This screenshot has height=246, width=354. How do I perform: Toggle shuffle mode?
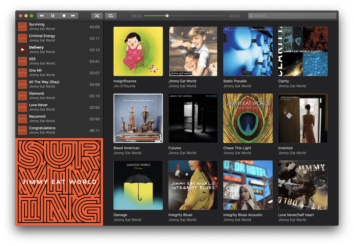[x=97, y=16]
